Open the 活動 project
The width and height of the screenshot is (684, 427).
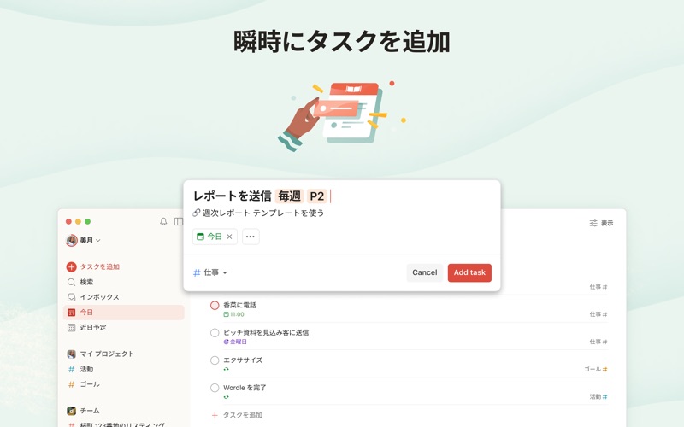pyautogui.click(x=86, y=369)
